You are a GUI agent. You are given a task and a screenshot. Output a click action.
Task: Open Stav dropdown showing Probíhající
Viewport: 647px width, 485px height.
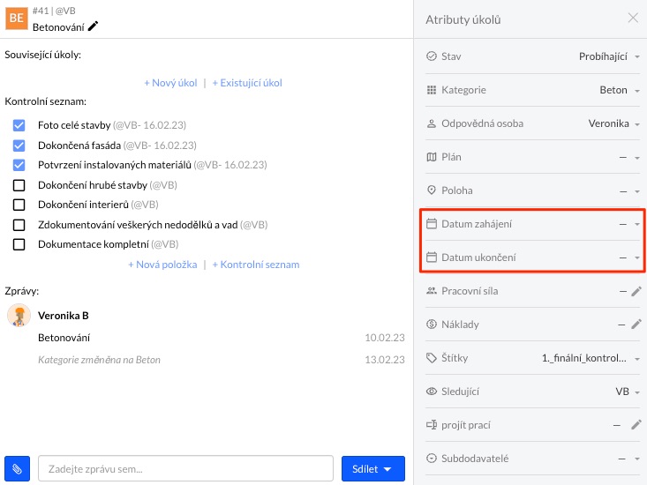coord(608,56)
